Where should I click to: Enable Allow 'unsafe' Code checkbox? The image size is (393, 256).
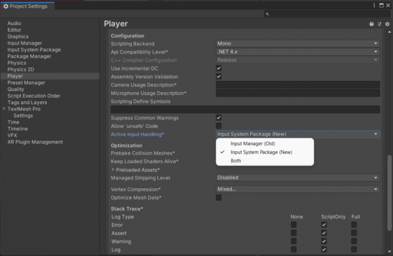(x=219, y=126)
